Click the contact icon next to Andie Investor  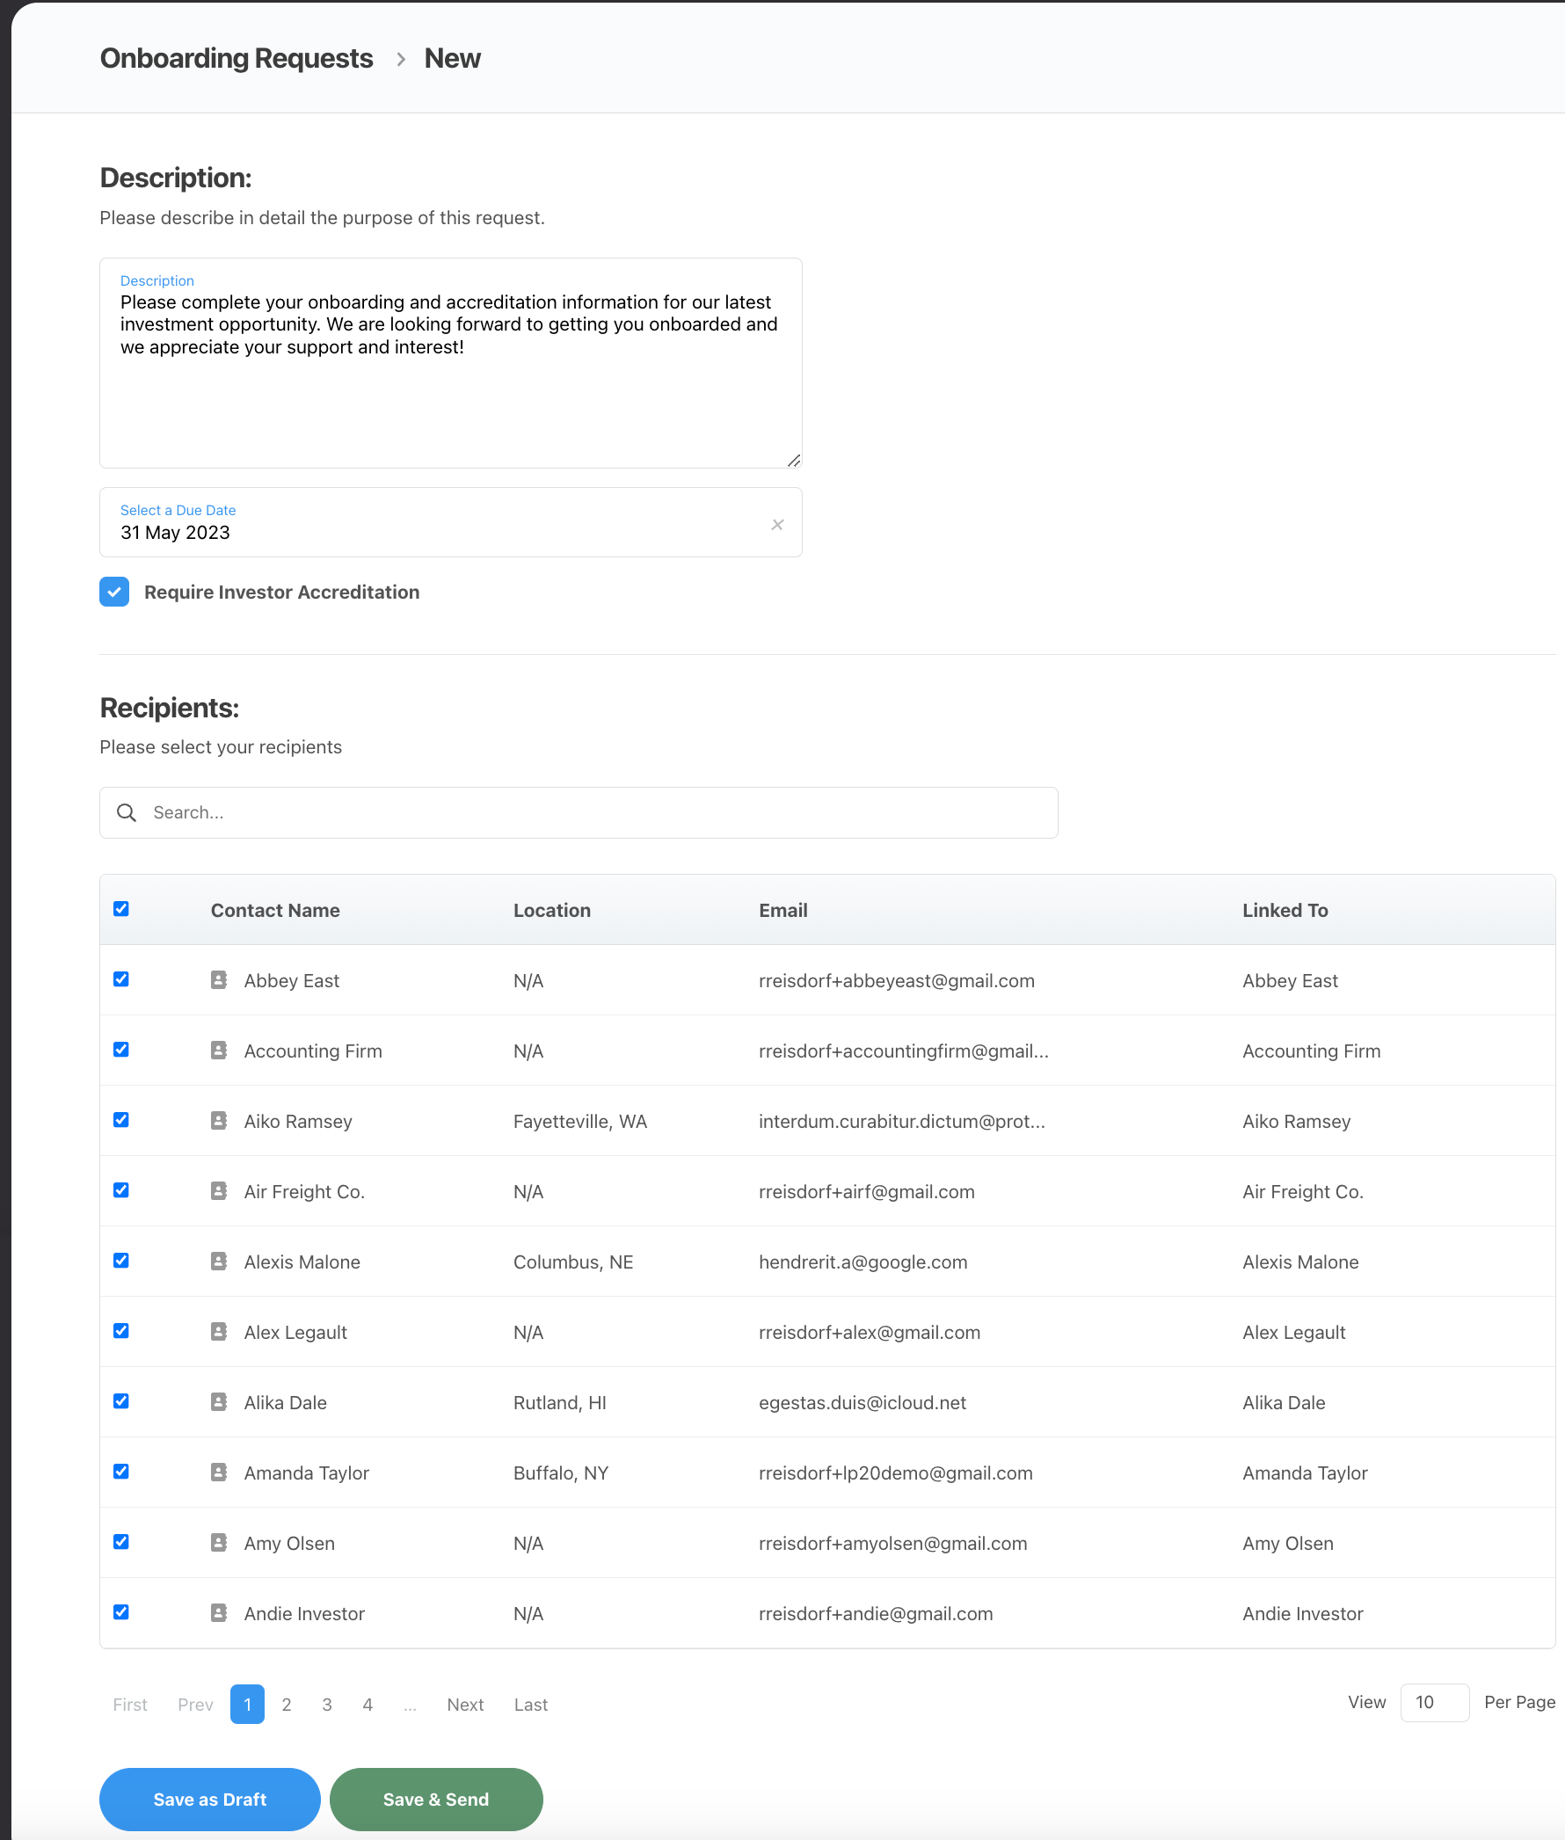point(218,1612)
